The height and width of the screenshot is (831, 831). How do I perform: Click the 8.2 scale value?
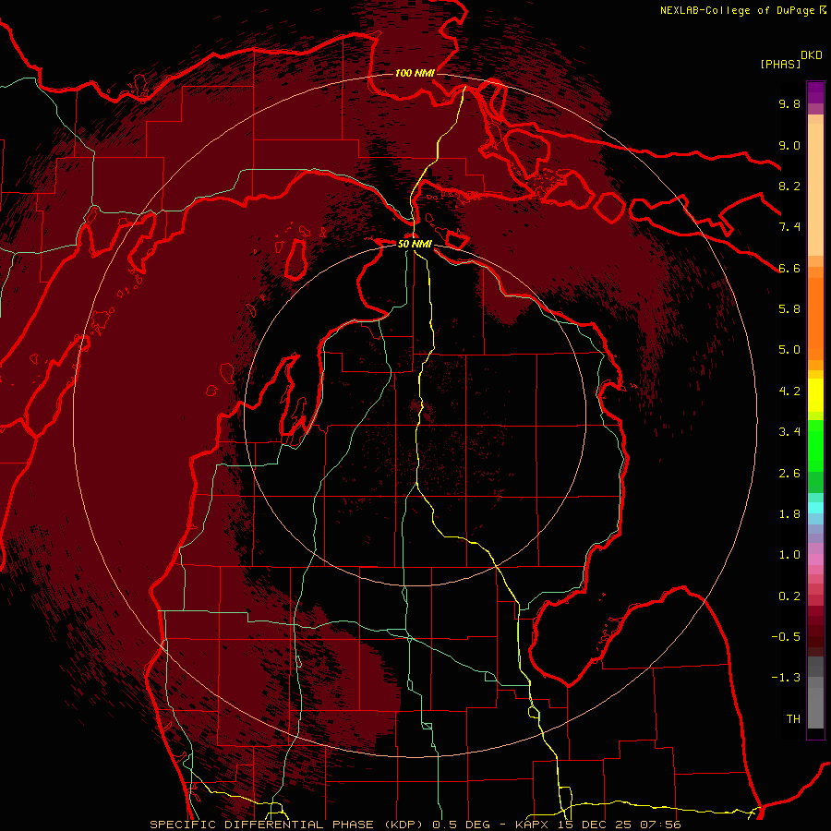[789, 186]
